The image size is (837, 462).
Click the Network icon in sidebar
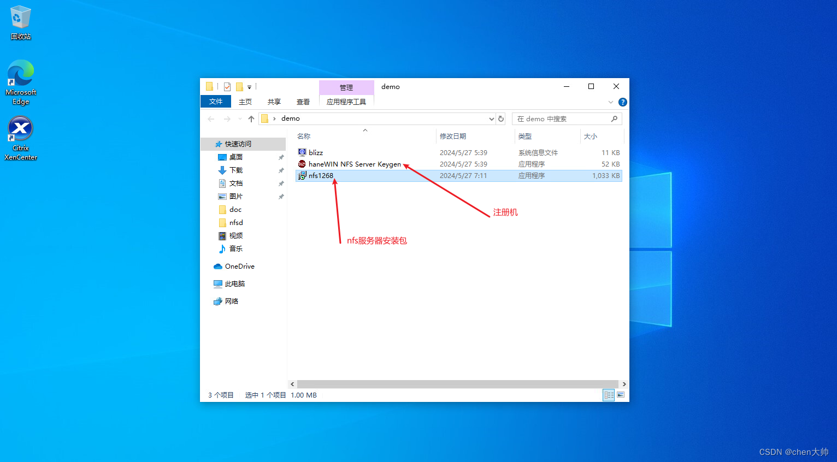pyautogui.click(x=218, y=301)
